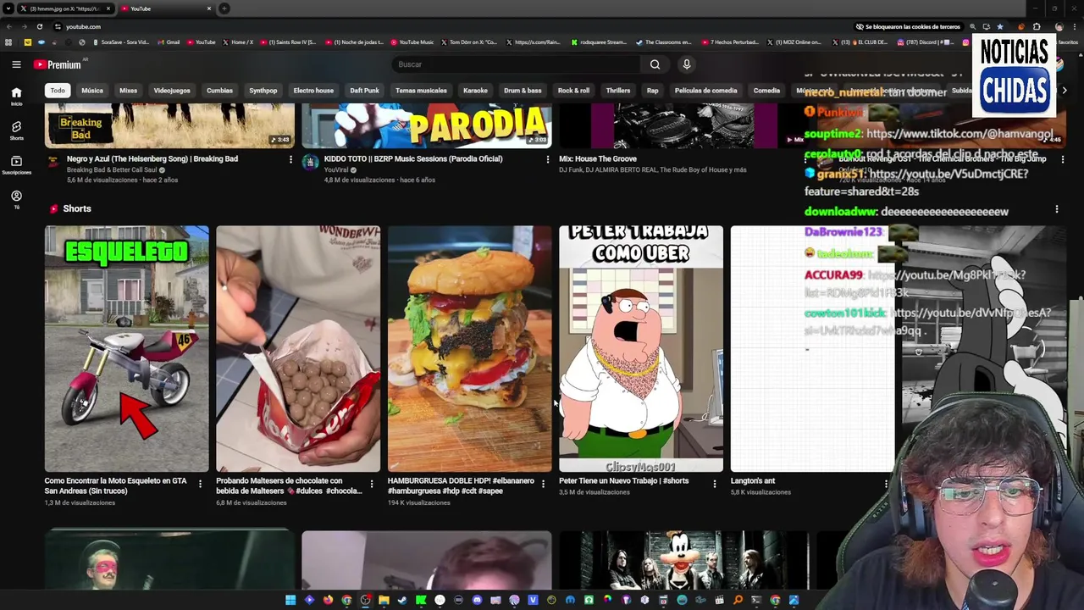Open Mix: House The Groove title
Image resolution: width=1084 pixels, height=610 pixels.
pyautogui.click(x=598, y=158)
